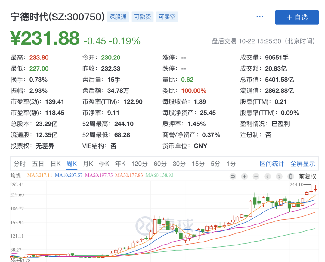Click the stock title 宁德时代(SZ:300750)
This screenshot has height=262, width=325.
tap(57, 17)
